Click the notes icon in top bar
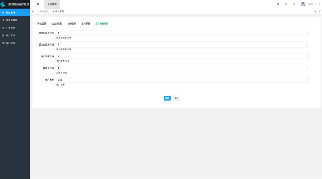The image size is (322, 179). pos(286,4)
